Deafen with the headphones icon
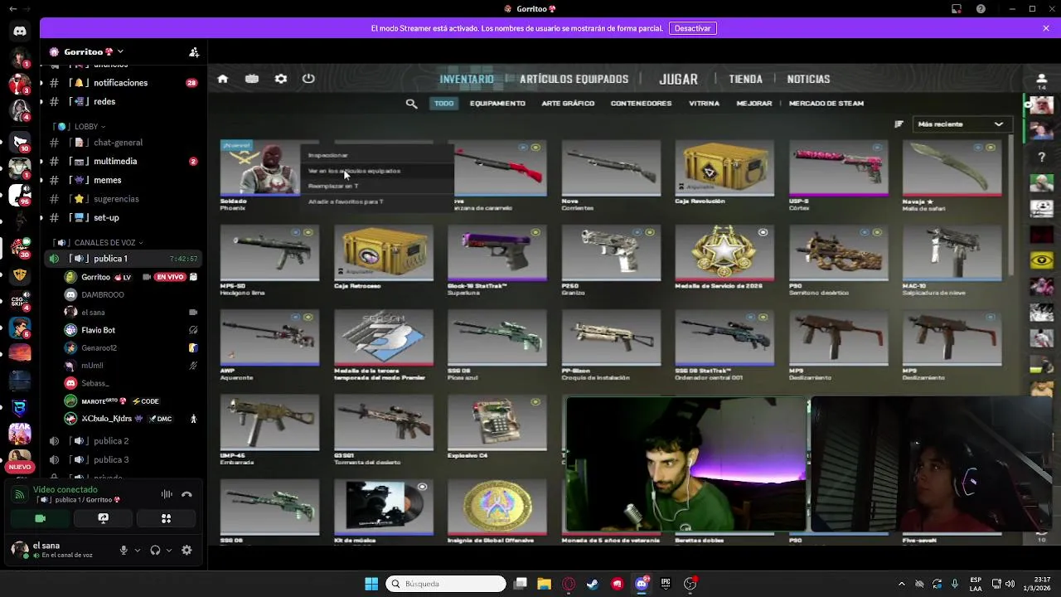This screenshot has width=1061, height=597. [155, 550]
